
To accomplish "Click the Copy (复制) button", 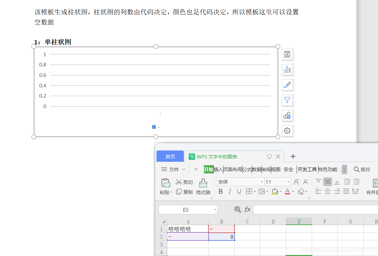I will [x=184, y=192].
